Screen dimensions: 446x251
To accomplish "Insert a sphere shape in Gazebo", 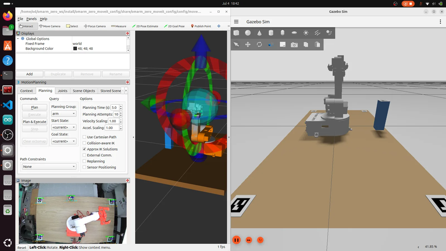I will tap(248, 33).
